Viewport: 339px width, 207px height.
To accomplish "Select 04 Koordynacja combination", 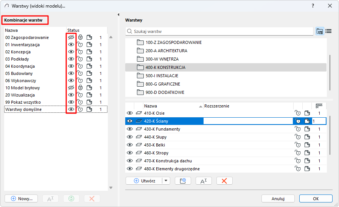I will pos(20,66).
